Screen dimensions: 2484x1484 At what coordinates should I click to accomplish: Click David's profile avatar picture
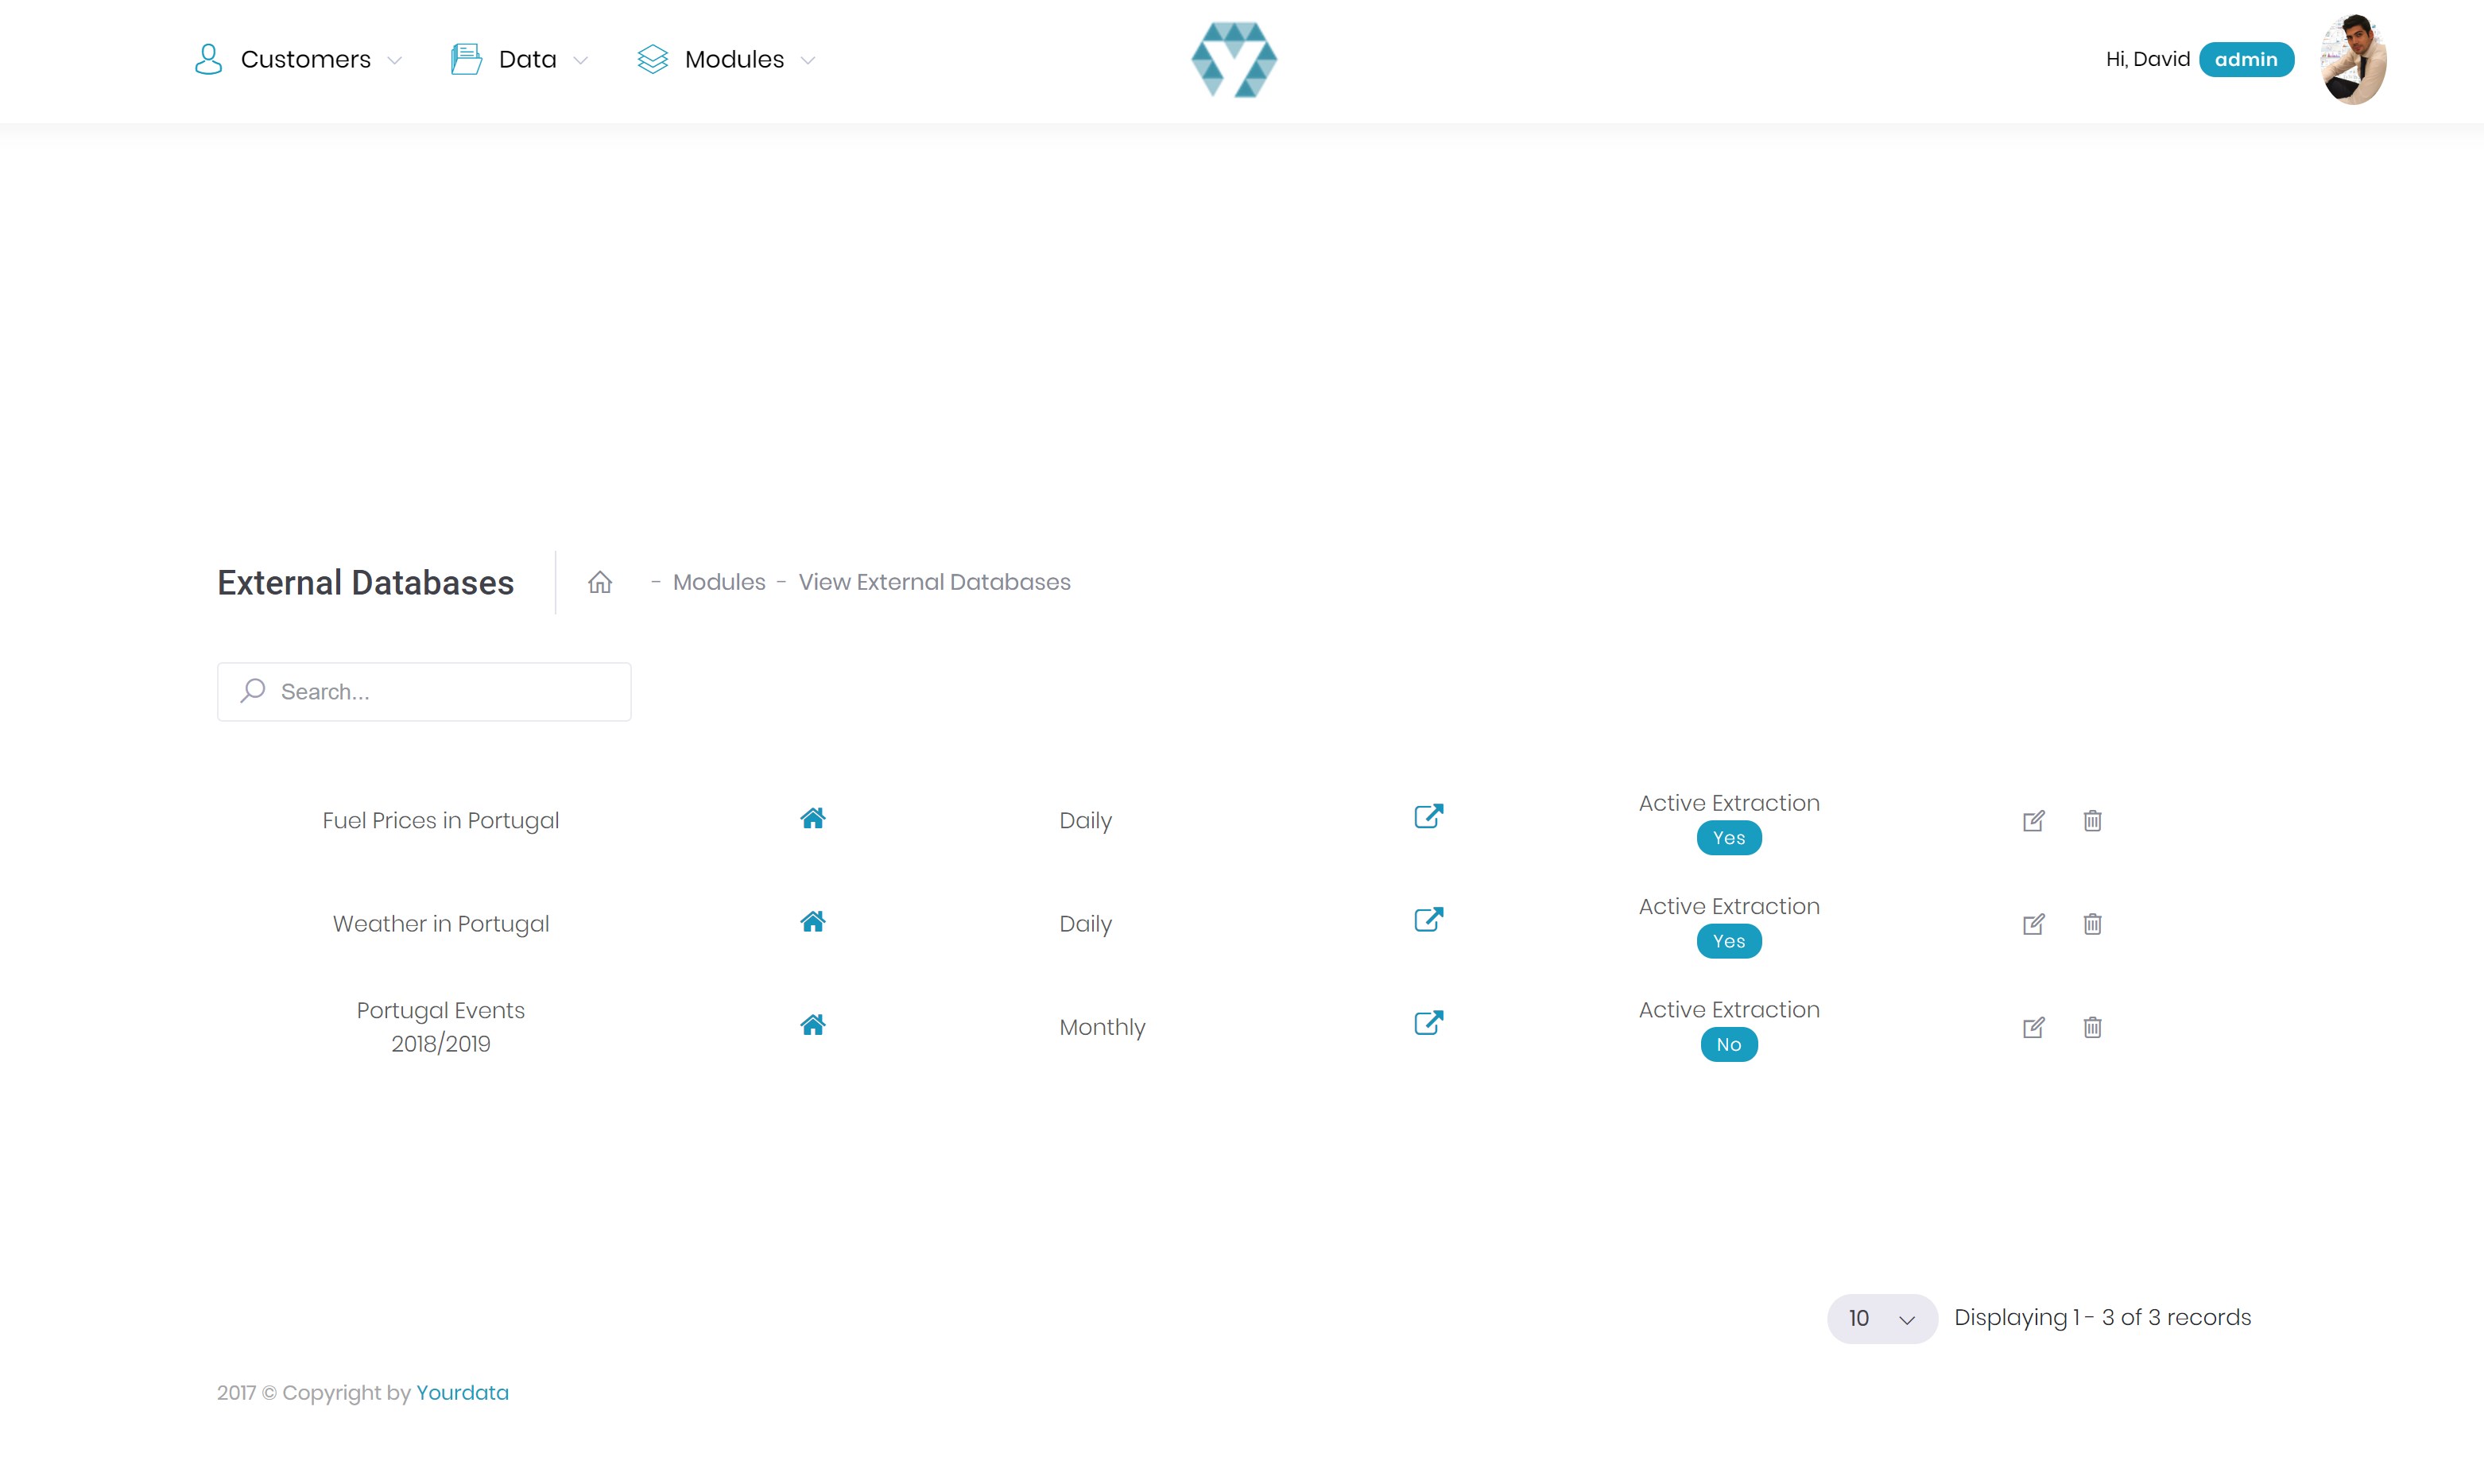(2352, 60)
